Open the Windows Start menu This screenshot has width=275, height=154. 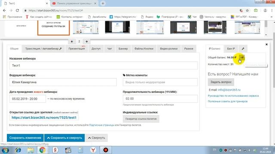pyautogui.click(x=6, y=150)
